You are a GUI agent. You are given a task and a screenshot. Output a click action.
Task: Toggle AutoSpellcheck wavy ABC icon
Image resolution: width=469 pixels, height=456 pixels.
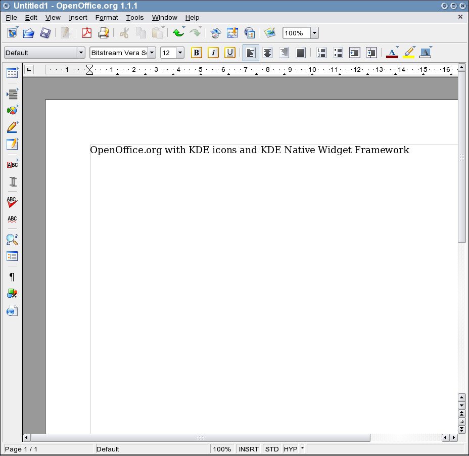pyautogui.click(x=12, y=219)
